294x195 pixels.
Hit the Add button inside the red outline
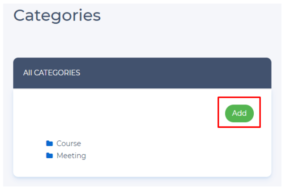[239, 113]
